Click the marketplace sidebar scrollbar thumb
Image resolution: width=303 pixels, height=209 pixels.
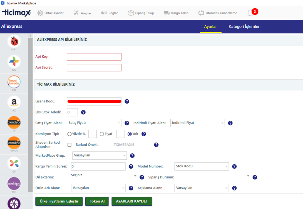coord(30,115)
